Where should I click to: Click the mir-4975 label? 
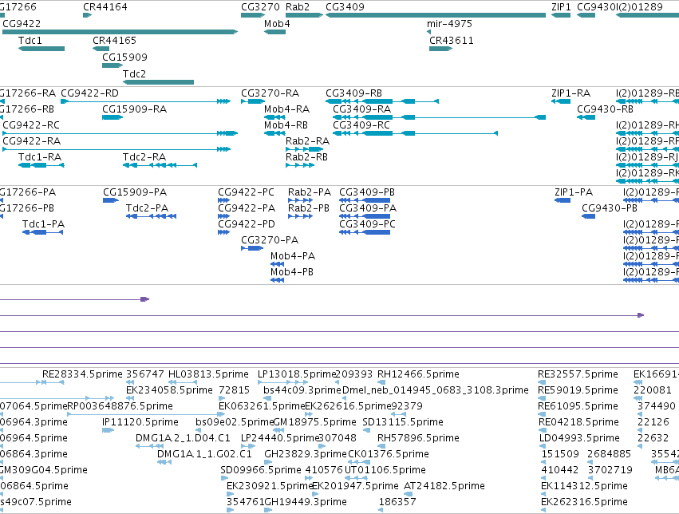(449, 23)
